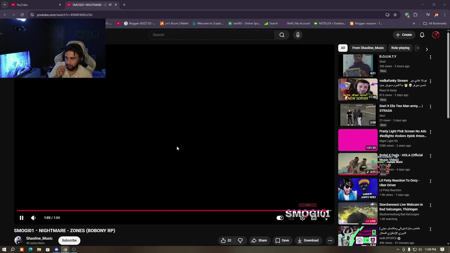Open Lil Patty Reaction To Onzy title

399,183
